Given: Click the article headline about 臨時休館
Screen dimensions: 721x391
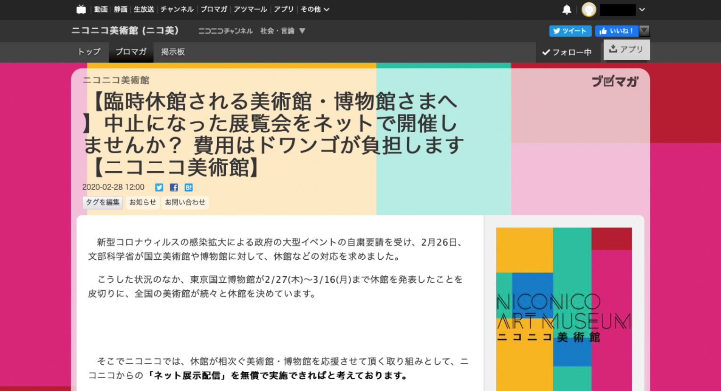Looking at the screenshot, I should [273, 135].
